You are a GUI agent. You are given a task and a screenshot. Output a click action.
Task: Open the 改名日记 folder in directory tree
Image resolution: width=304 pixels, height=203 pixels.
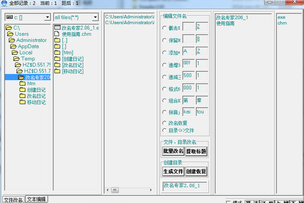[x=32, y=96]
